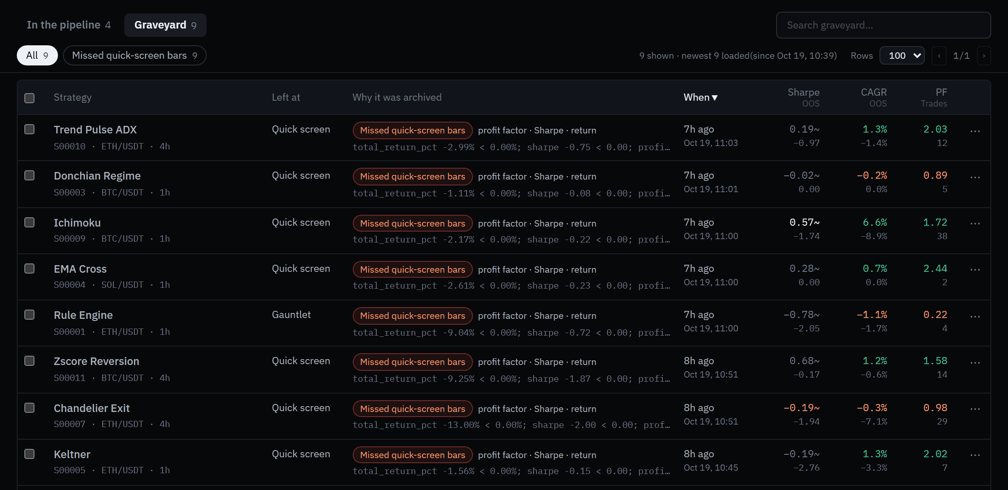Tick the checkbox for Donchian Regime

(29, 175)
